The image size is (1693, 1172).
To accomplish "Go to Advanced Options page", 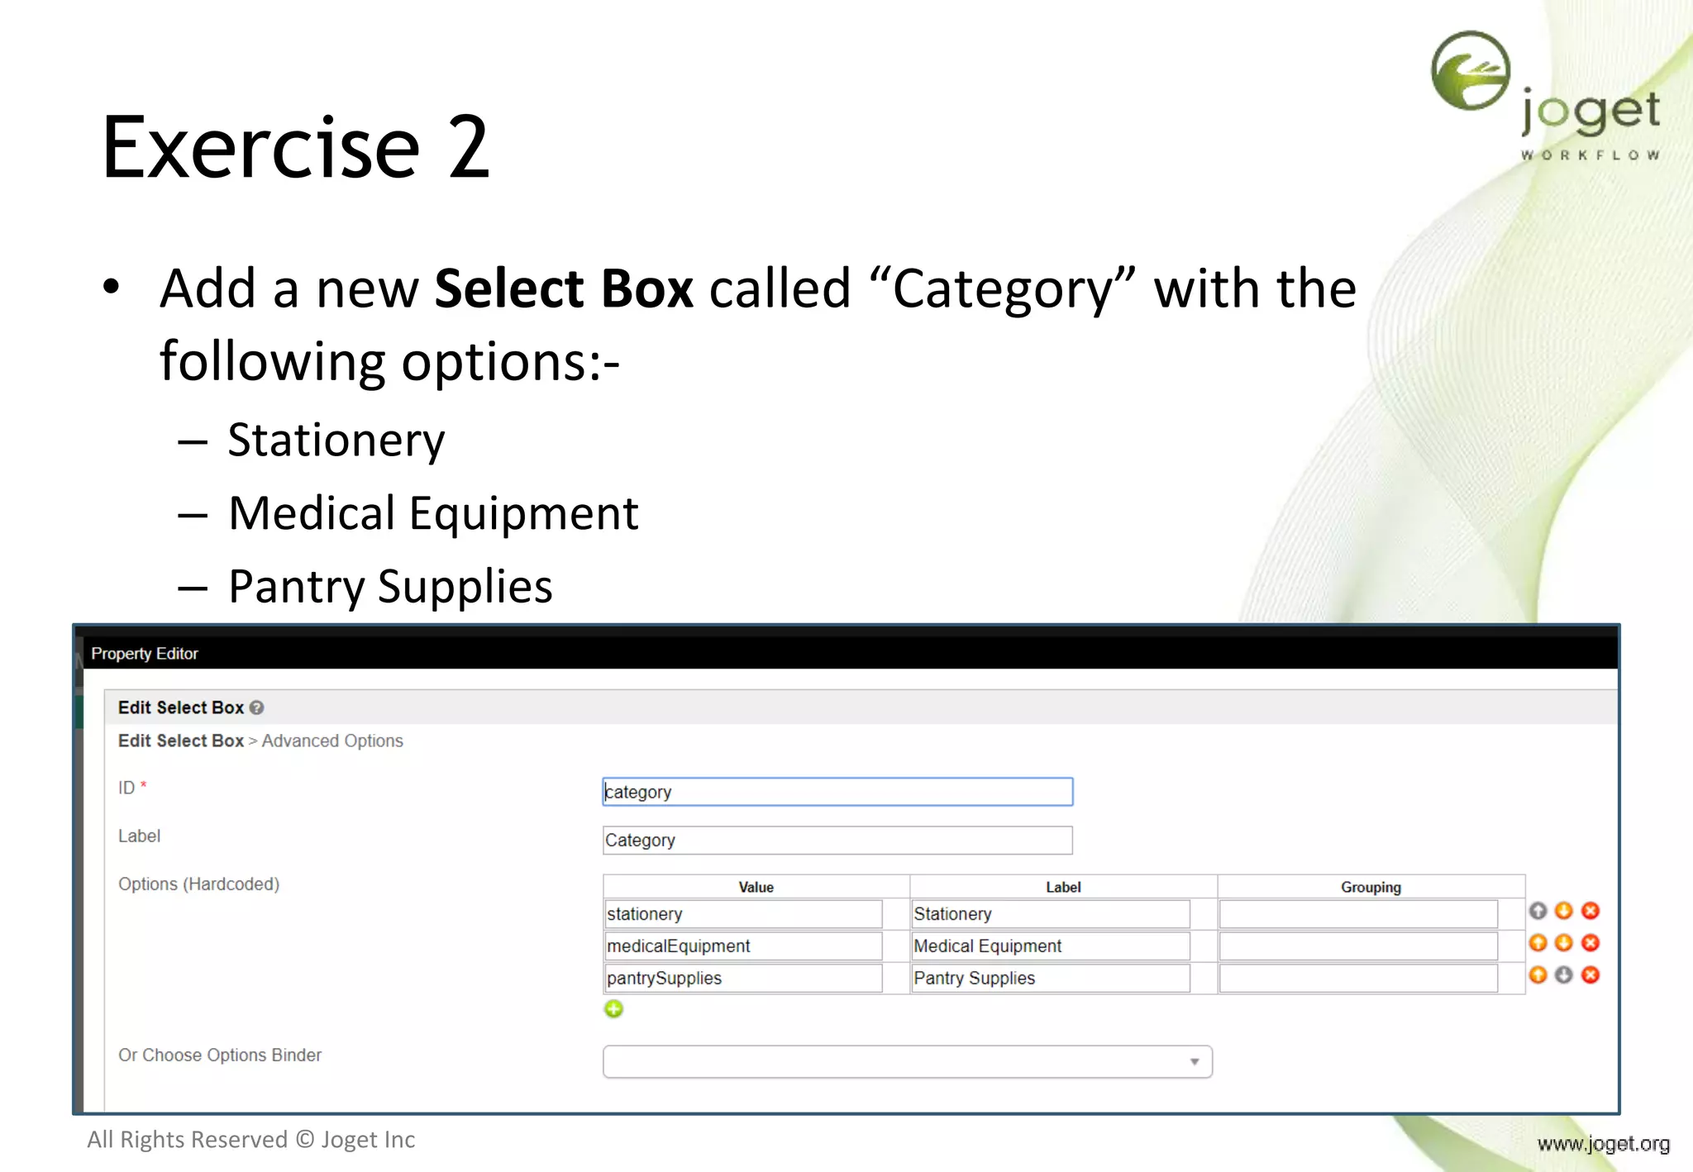I will coord(332,741).
